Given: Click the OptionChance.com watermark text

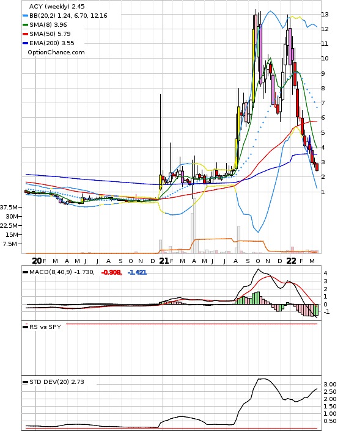Looking at the screenshot, I should click(x=56, y=53).
